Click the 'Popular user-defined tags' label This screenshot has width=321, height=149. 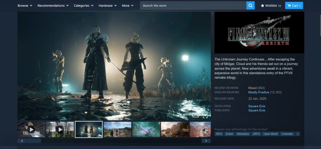coord(241,129)
